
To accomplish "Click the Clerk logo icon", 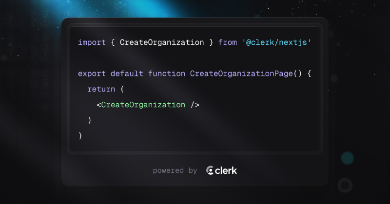I will point(210,170).
